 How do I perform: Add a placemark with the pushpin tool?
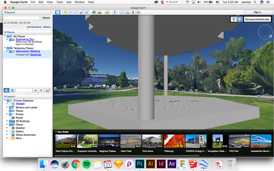(x=65, y=12)
